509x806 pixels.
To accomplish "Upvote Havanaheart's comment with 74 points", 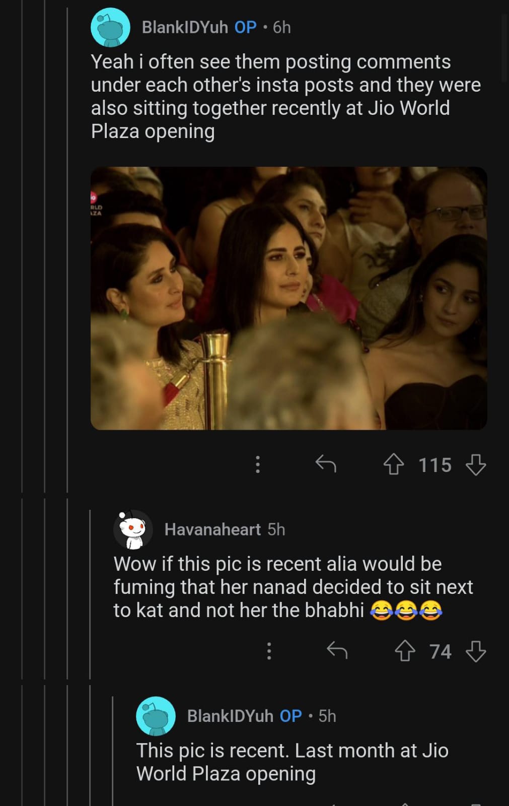I will (405, 651).
